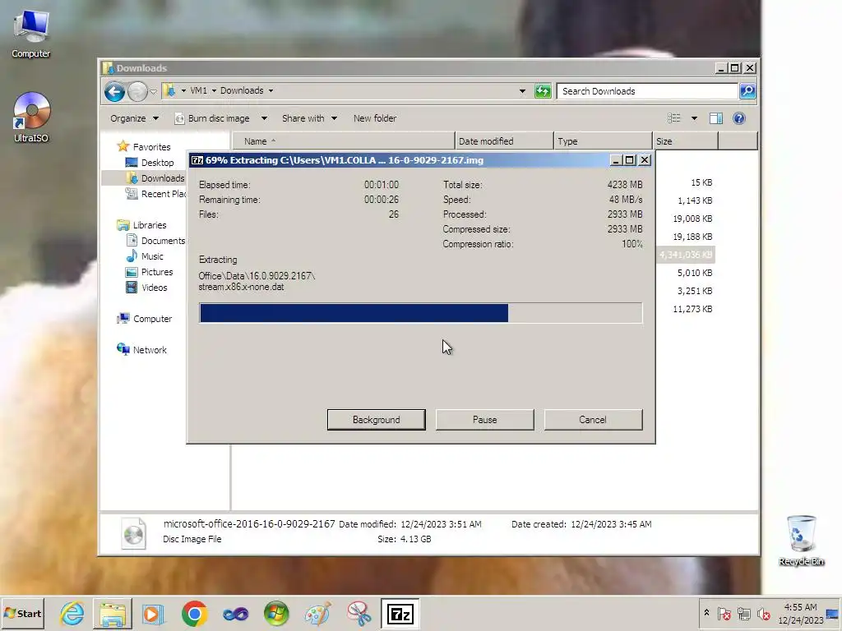Expand the views options dropdown arrow
This screenshot has height=631, width=842.
[694, 118]
